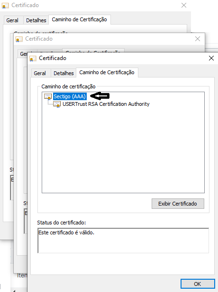Screen dimensions: 218x292
Task: Click the 'Caminho de certificação' group label
Action: point(68,86)
